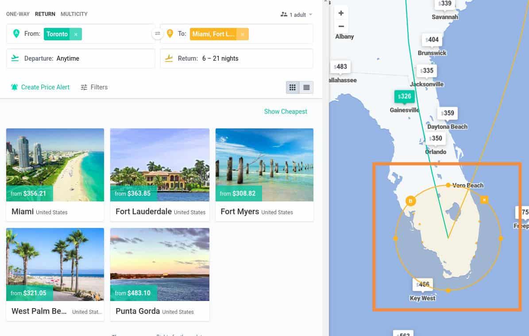Viewport: 529px width, 336px height.
Task: Remove Miami, Fort L... destination tag
Action: coord(243,34)
